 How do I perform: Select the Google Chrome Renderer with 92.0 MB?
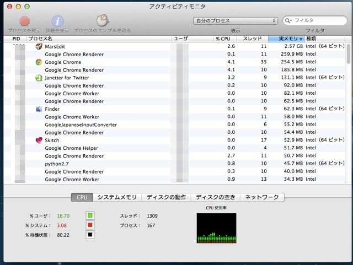tap(74, 86)
